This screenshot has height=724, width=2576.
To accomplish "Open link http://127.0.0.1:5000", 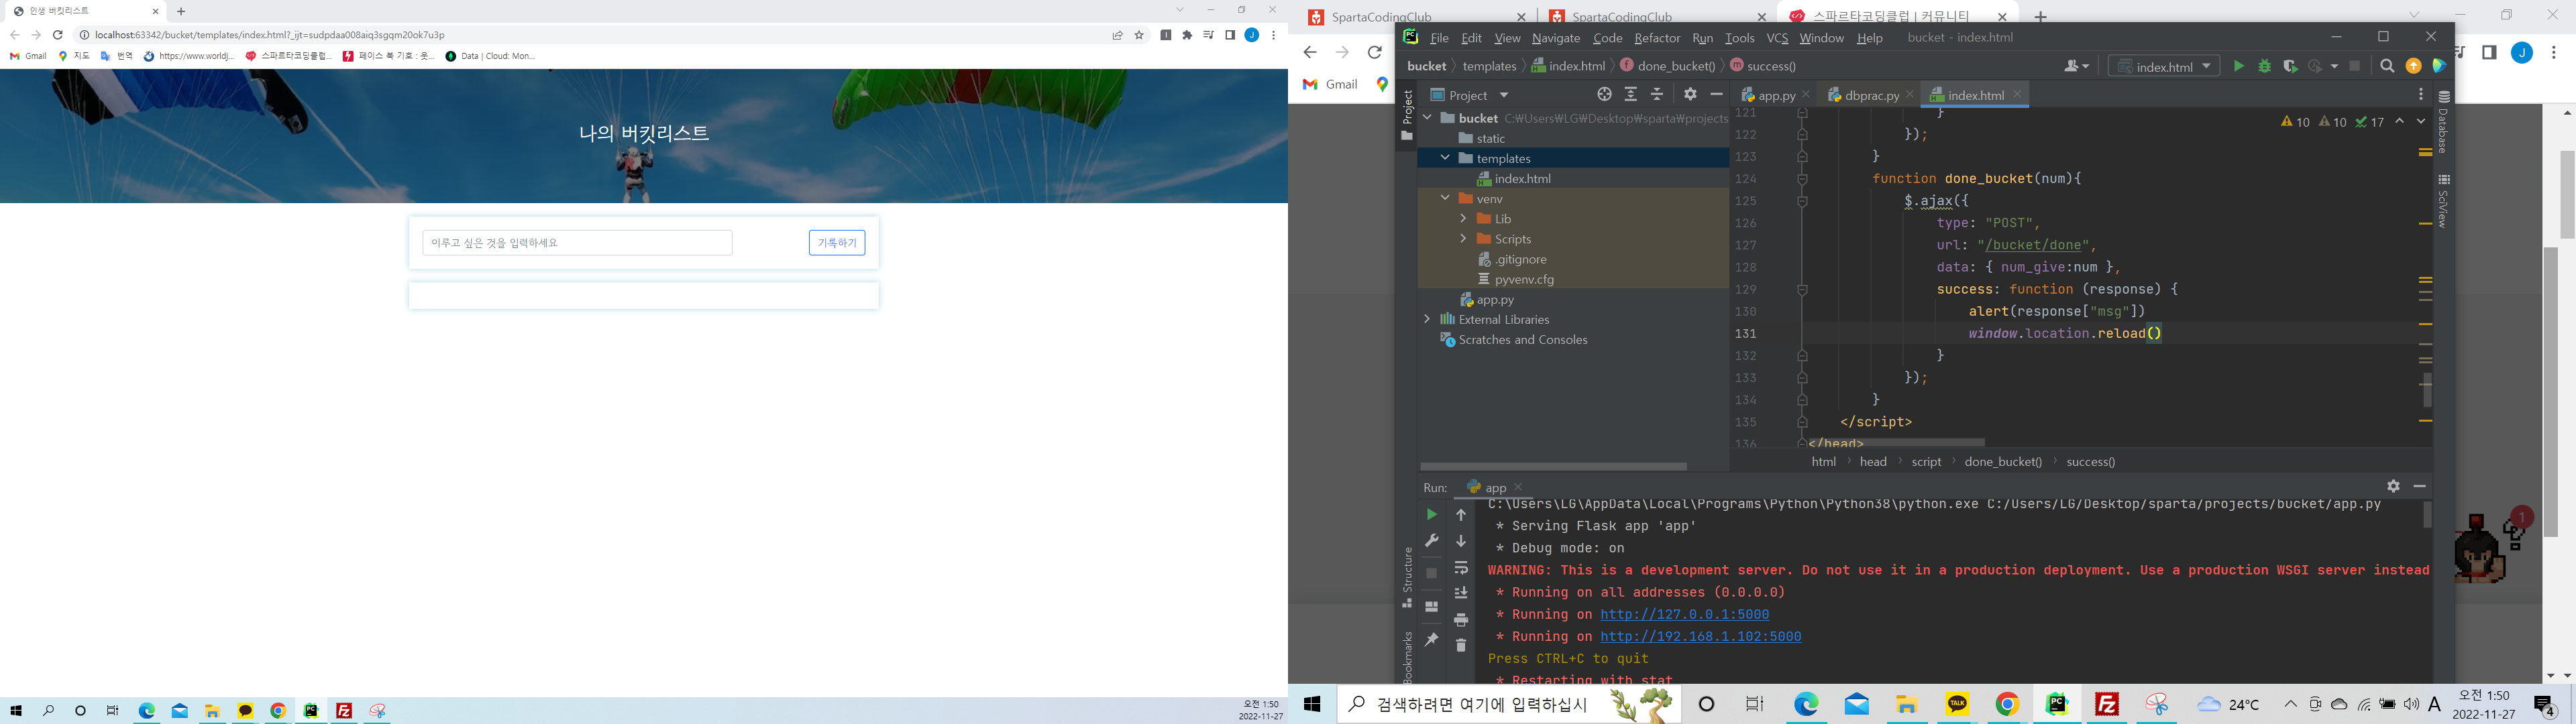I will (x=1684, y=614).
